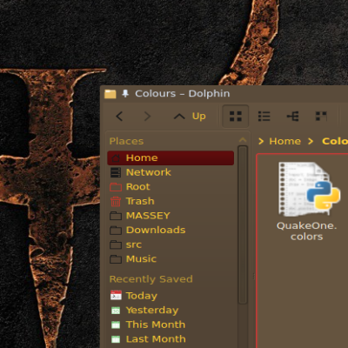This screenshot has width=348, height=348.
Task: Show files saved Today
Action: click(x=171, y=296)
